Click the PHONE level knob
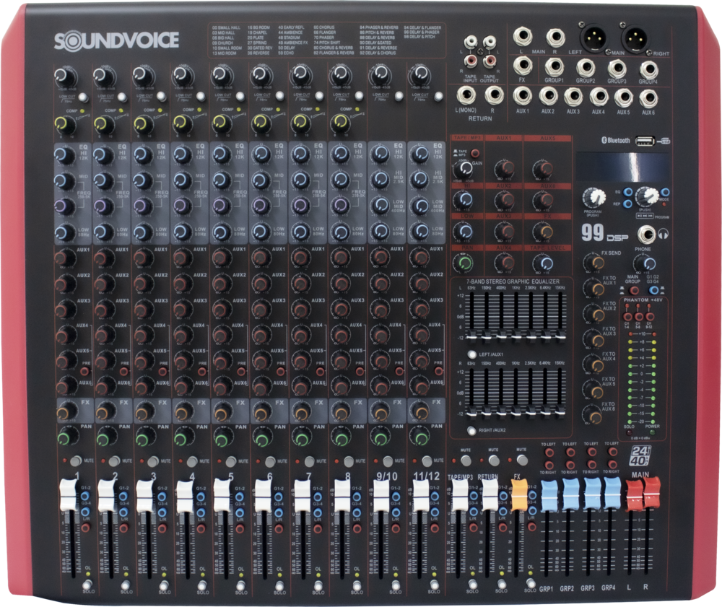 (644, 263)
